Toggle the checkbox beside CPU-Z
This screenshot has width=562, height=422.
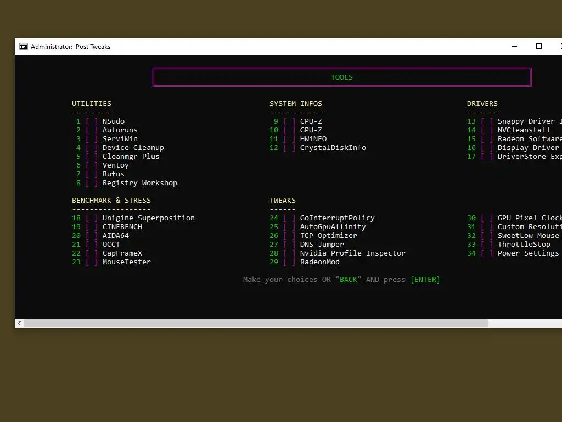tap(289, 121)
